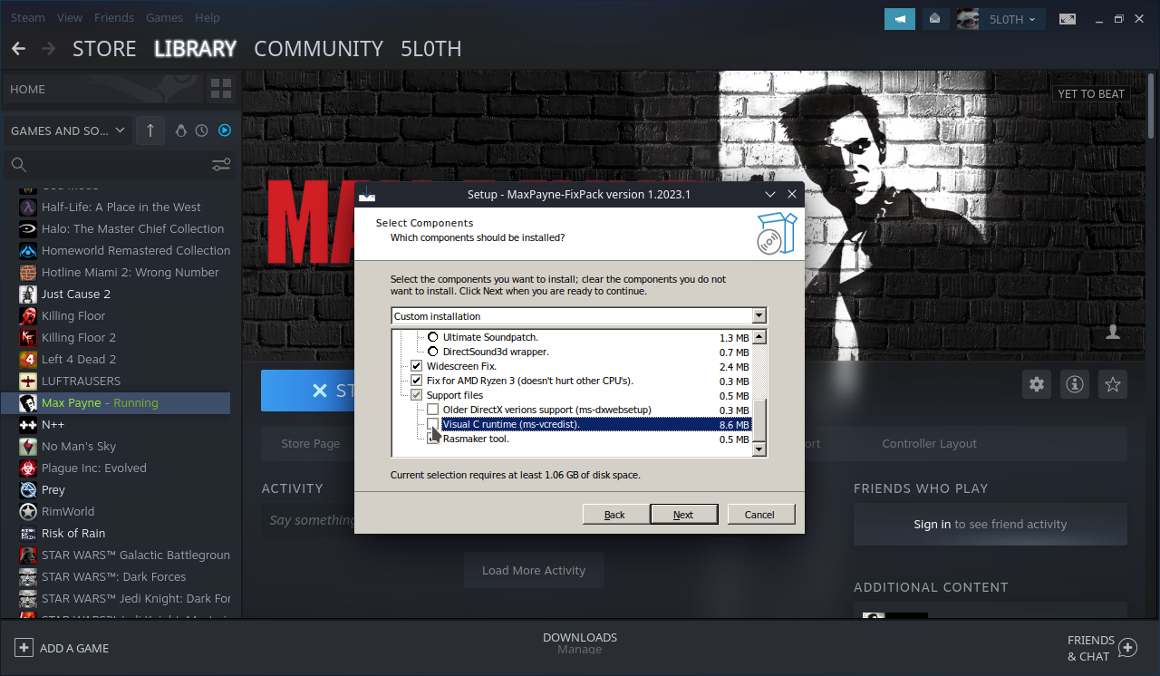Viewport: 1160px width, 676px height.
Task: Click the Halo game icon in library
Action: click(27, 229)
